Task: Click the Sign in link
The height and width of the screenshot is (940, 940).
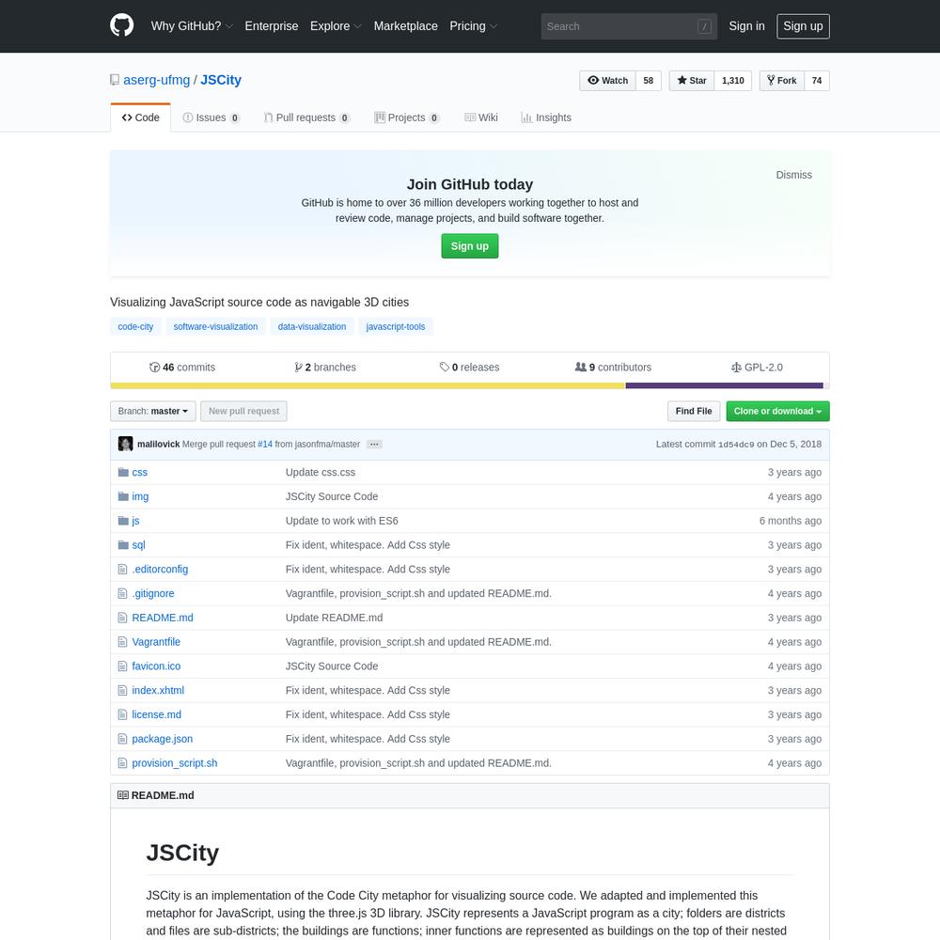Action: click(746, 25)
